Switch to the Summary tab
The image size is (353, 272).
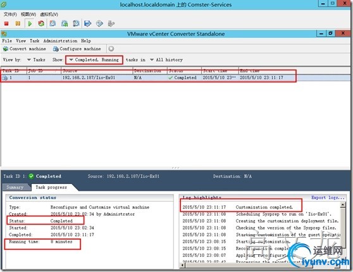(x=15, y=187)
